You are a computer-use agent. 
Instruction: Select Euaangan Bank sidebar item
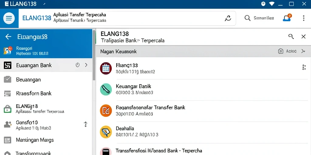(x=46, y=65)
